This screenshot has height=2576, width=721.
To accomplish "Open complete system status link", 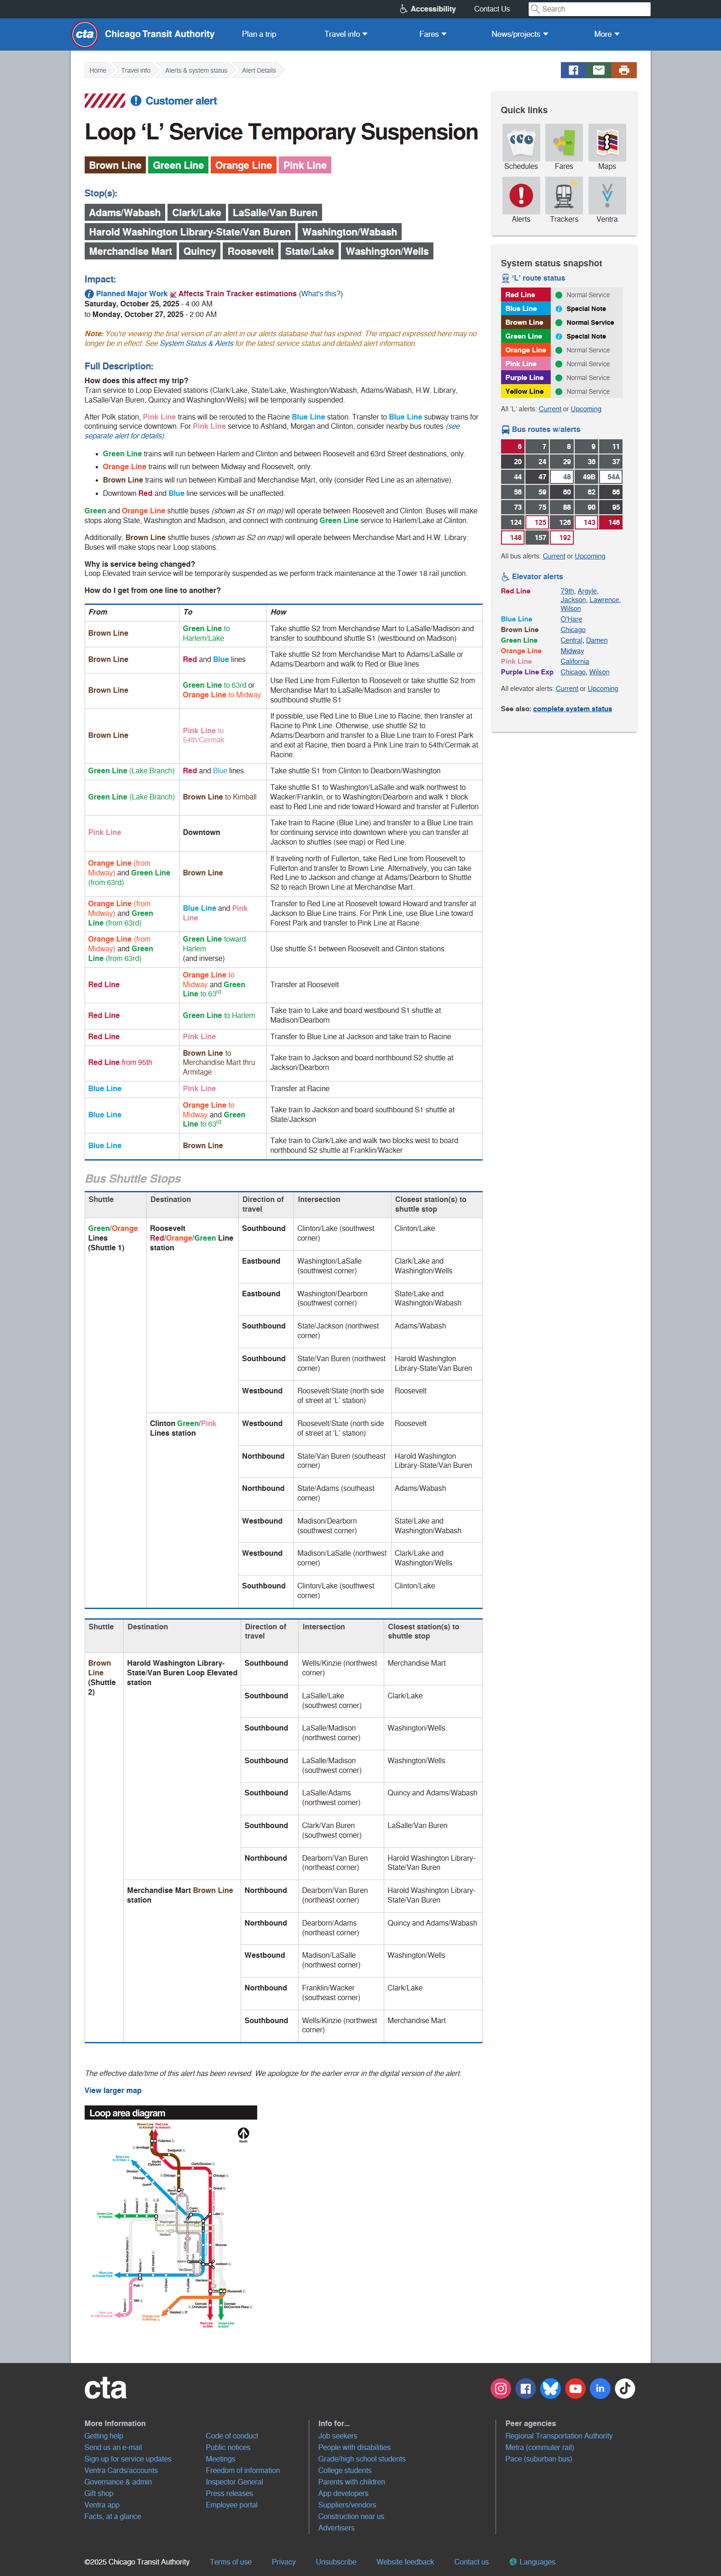I will (572, 709).
